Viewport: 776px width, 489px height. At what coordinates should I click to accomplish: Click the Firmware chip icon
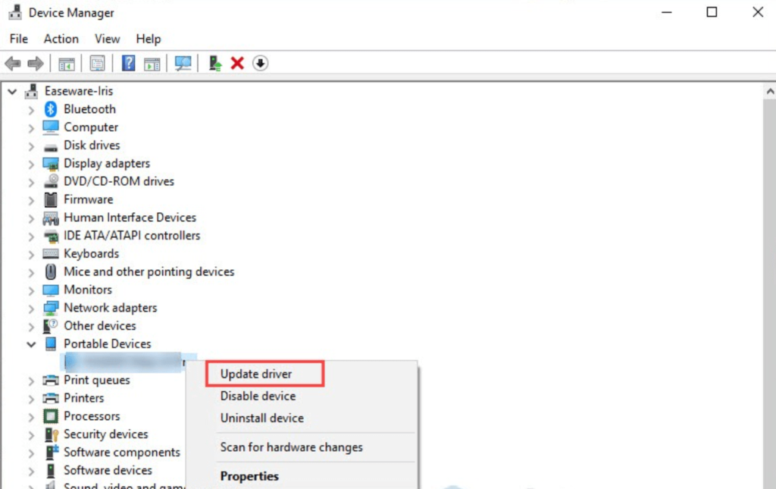click(x=51, y=199)
